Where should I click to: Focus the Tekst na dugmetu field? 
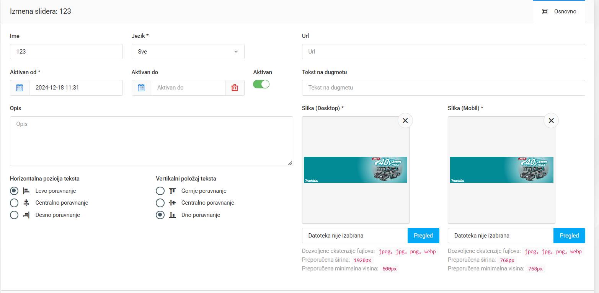click(x=443, y=88)
